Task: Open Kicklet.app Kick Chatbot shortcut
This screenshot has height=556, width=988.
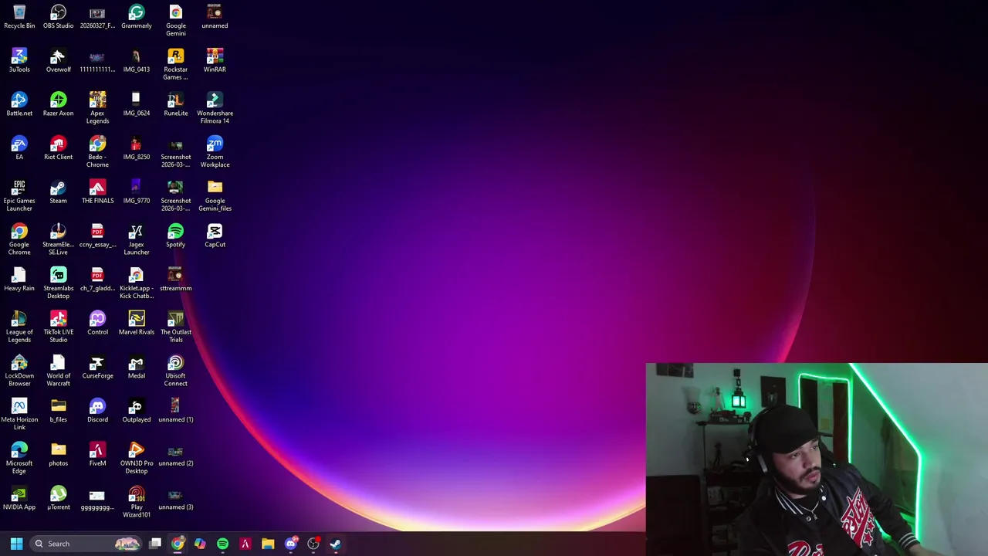Action: point(137,283)
